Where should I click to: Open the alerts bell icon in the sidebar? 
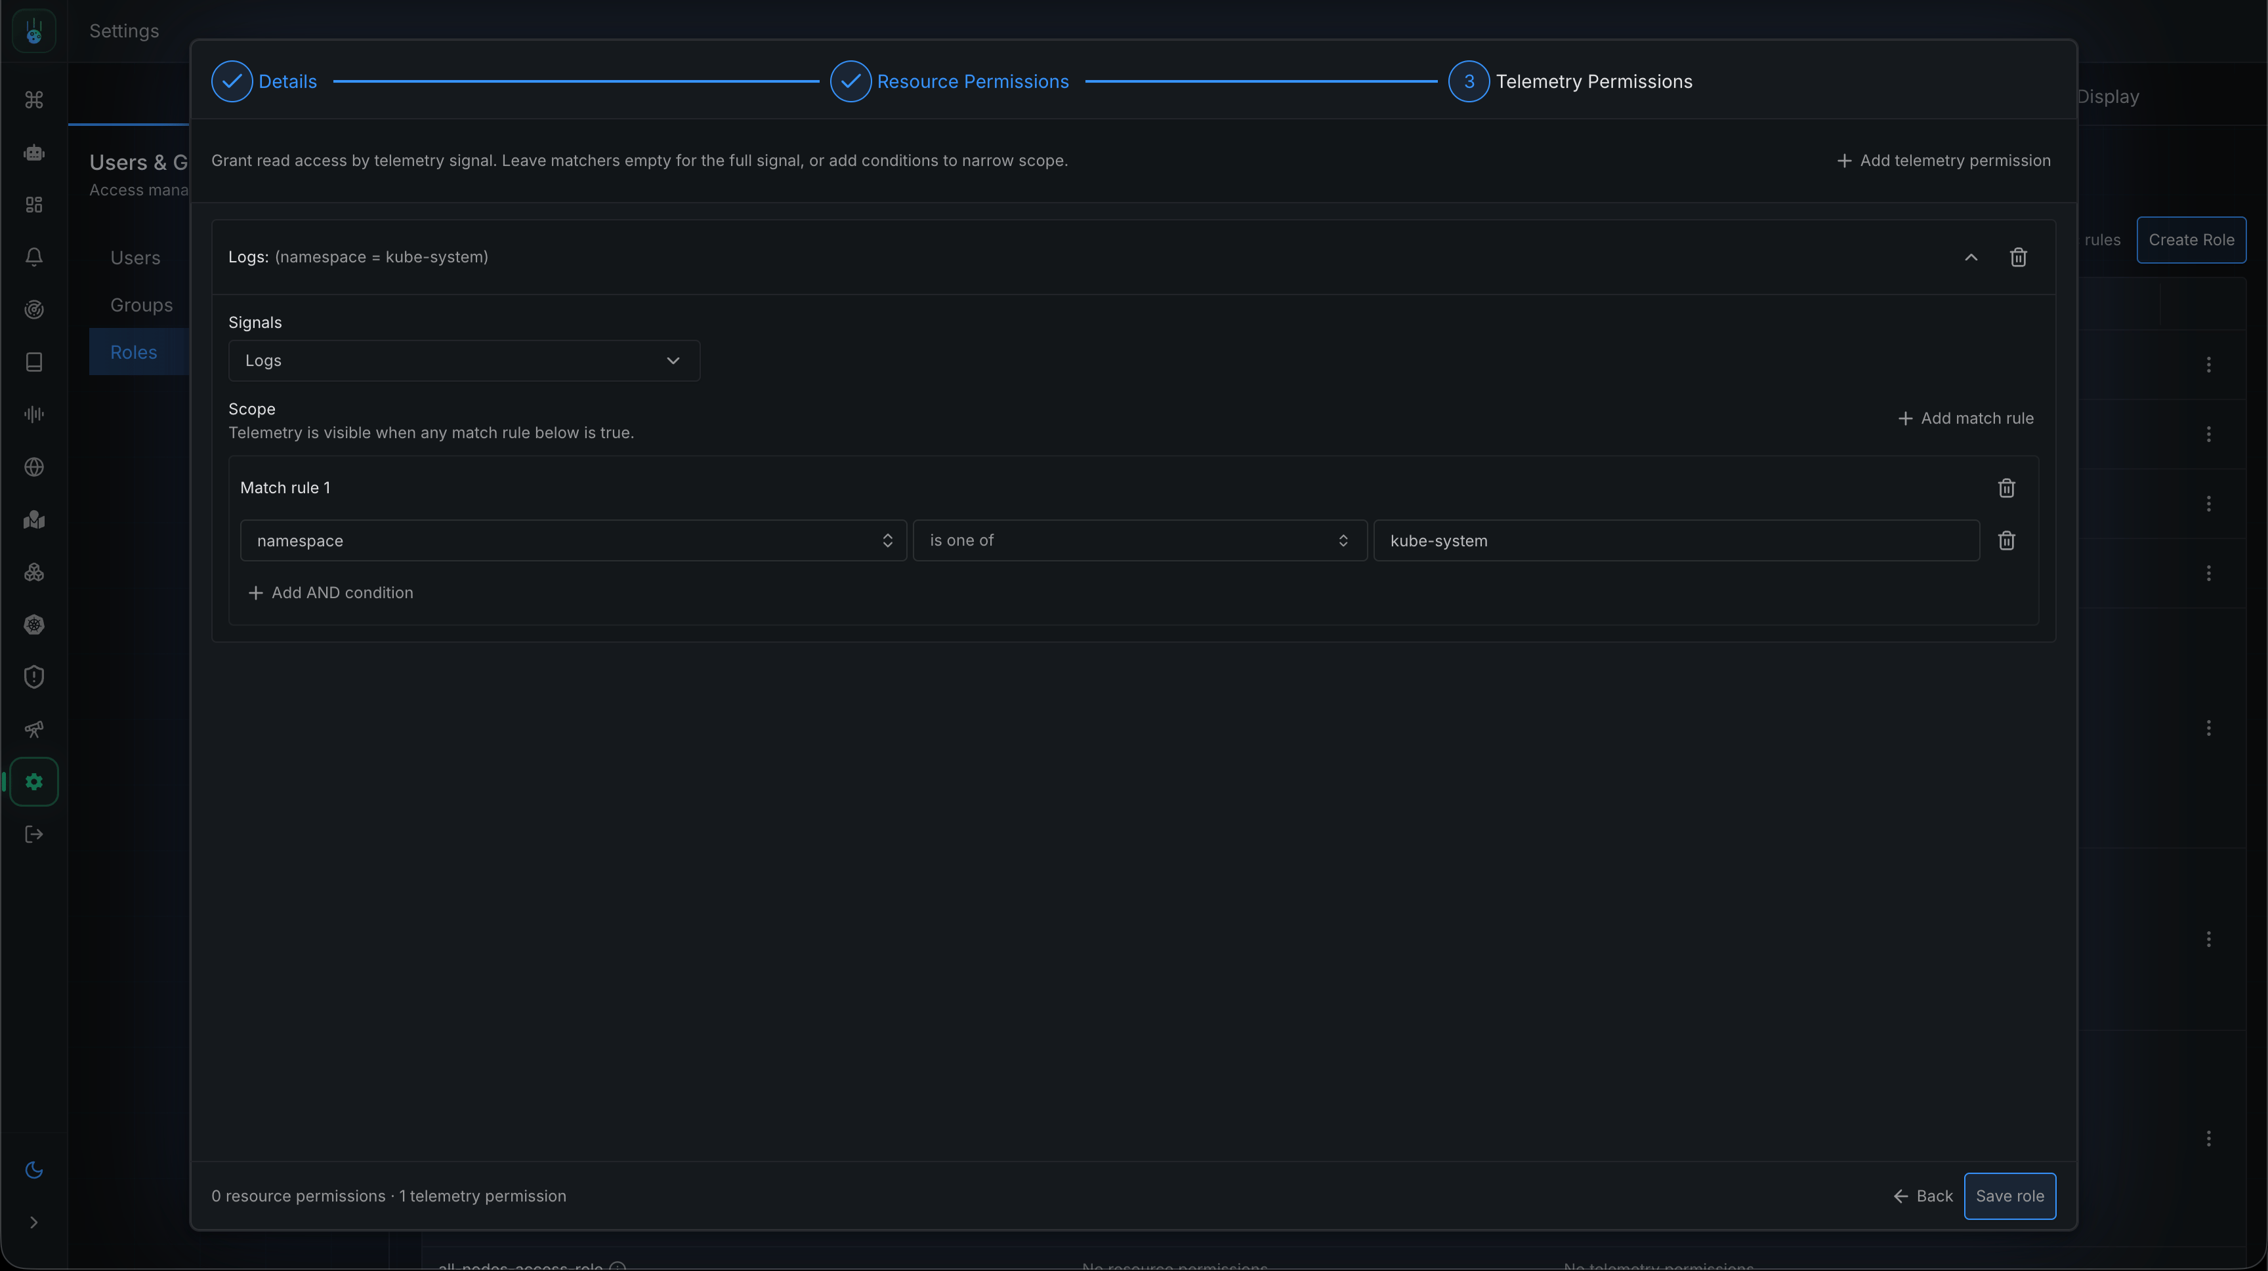pyautogui.click(x=33, y=257)
